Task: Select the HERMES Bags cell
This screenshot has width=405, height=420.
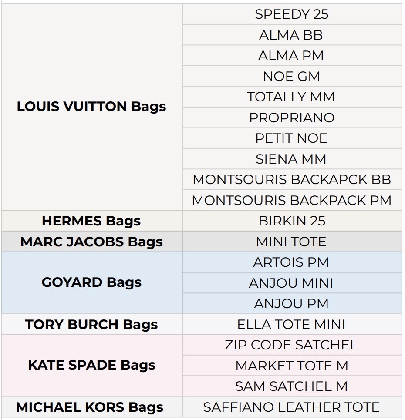Action: [91, 221]
